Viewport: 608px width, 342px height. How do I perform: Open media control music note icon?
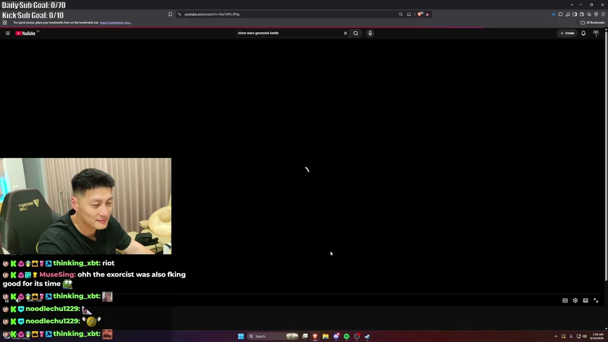click(x=568, y=14)
